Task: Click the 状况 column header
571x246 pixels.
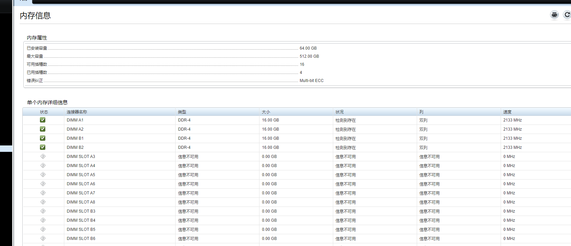Action: tap(339, 112)
